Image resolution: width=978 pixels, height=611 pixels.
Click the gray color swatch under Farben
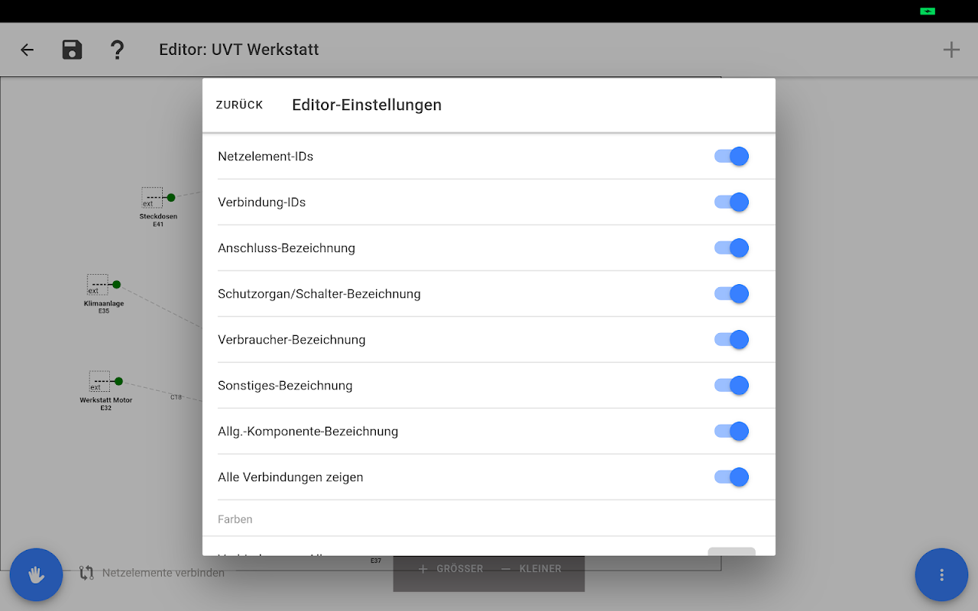pyautogui.click(x=731, y=551)
